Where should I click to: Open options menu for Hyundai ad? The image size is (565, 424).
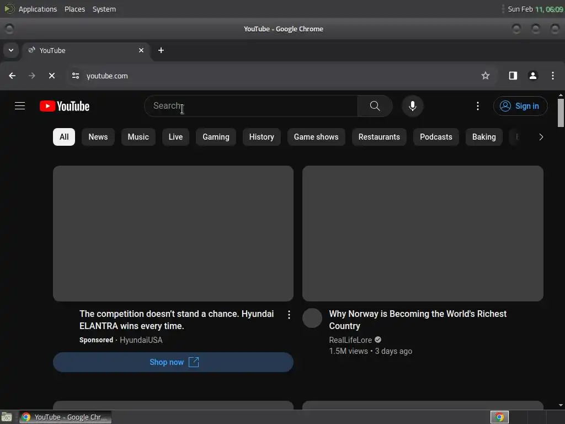click(289, 315)
